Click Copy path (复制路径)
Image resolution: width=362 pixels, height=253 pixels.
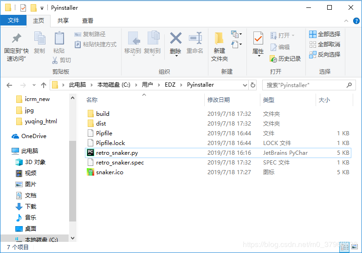90,34
